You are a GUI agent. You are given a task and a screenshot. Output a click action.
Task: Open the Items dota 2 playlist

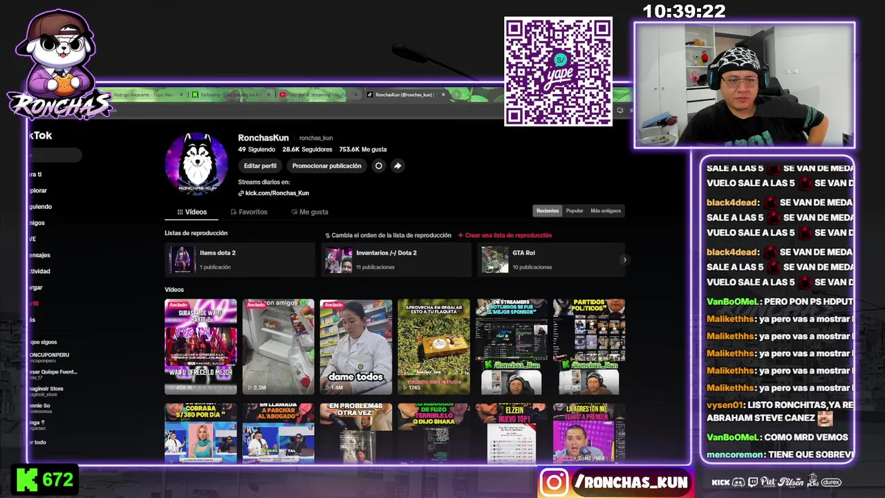pos(240,260)
